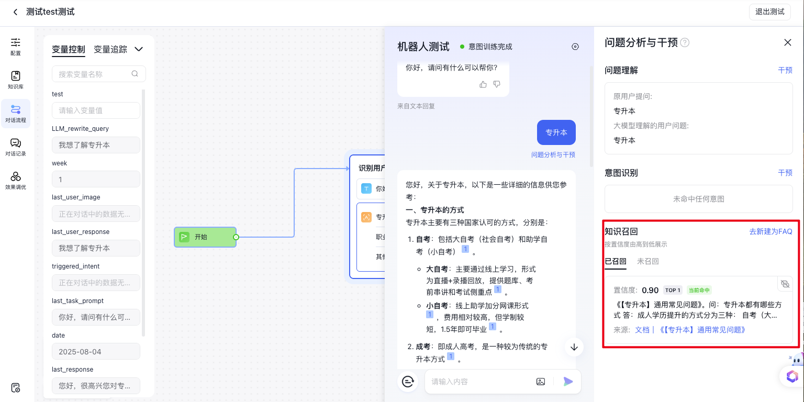Click the 搜索变量名称 search field

(94, 74)
